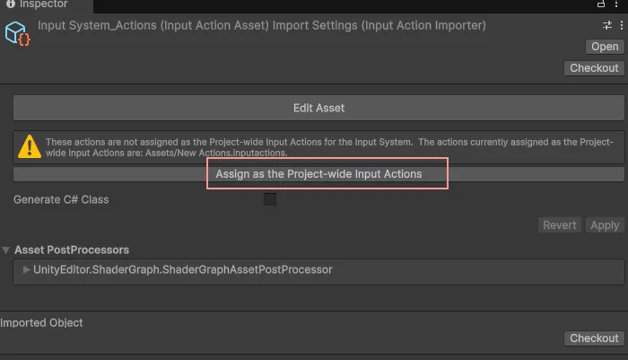Click the Input System_Actions import settings title
The image size is (628, 360).
pos(262,26)
